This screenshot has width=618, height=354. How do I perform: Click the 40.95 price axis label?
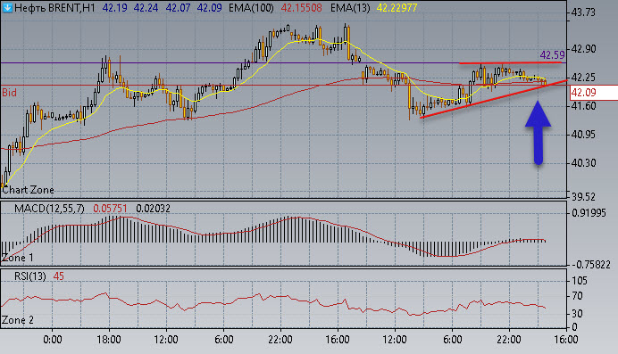click(583, 135)
